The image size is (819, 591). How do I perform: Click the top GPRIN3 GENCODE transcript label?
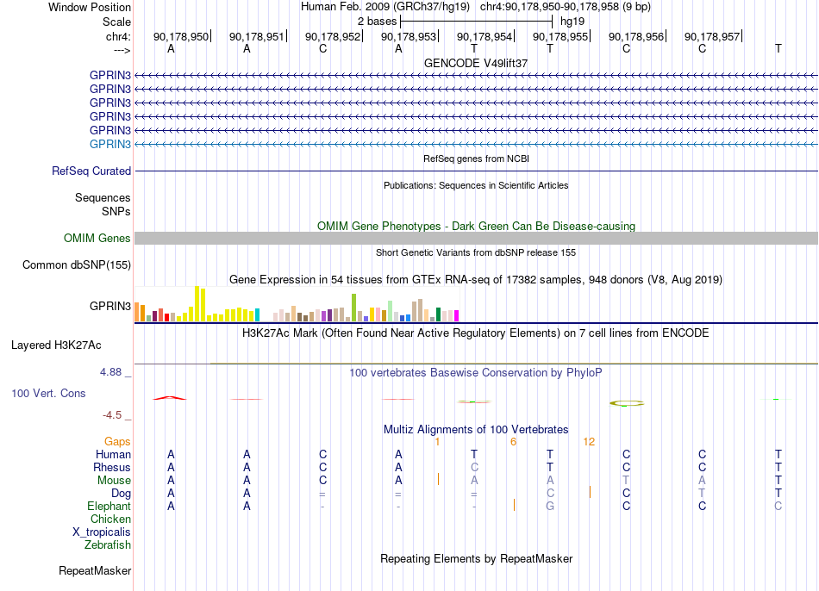(x=110, y=75)
